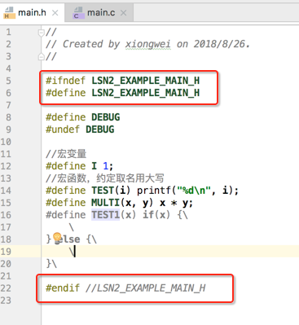Close the main.c tab
Image resolution: width=299 pixels, height=325 pixels.
pyautogui.click(x=124, y=13)
